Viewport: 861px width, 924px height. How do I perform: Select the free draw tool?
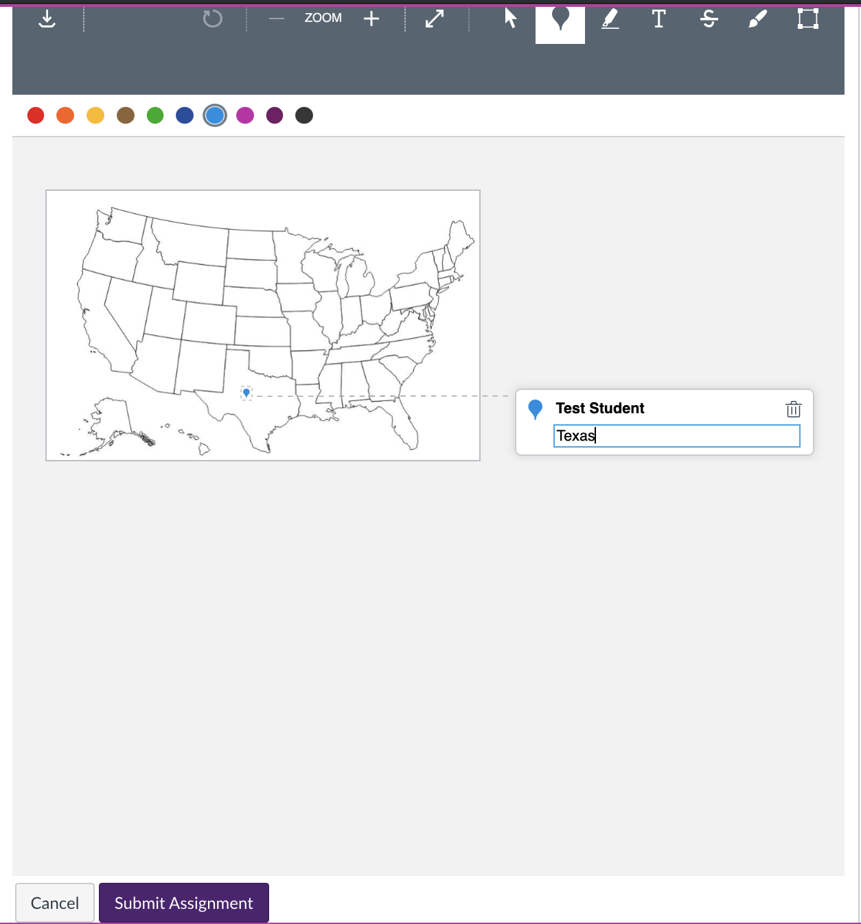click(758, 19)
